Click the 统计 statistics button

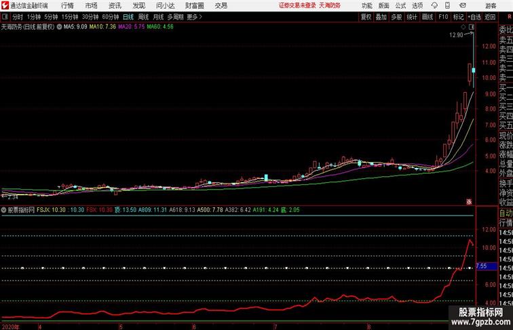pos(412,17)
